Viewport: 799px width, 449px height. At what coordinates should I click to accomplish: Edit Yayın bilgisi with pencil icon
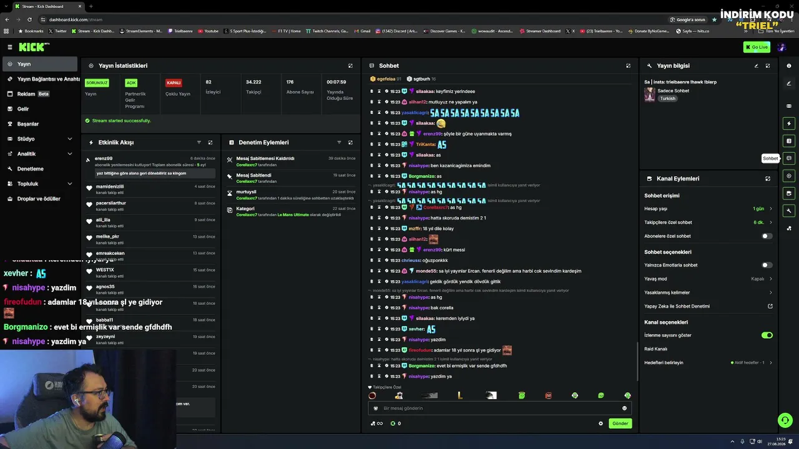click(756, 65)
